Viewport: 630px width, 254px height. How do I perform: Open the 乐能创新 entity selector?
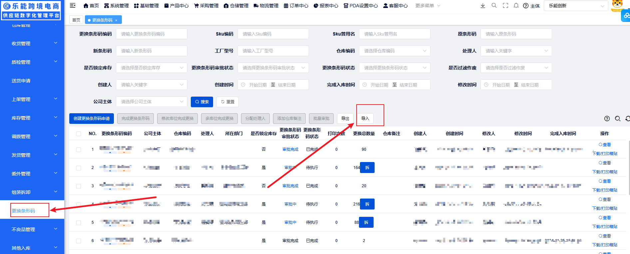tap(576, 6)
